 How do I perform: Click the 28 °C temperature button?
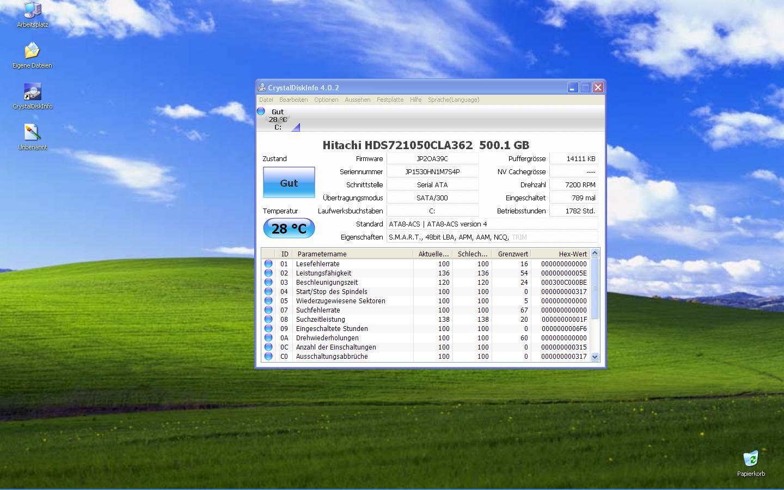pos(289,228)
